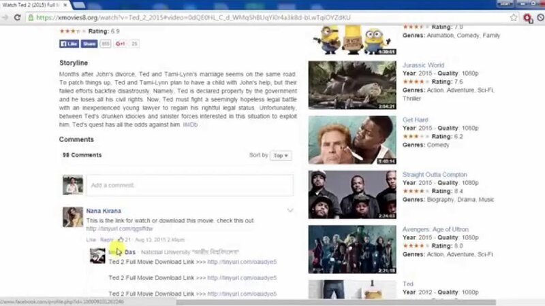Click the Jurassic World star rating
Viewport: 545px width, 306px height.
point(416,82)
